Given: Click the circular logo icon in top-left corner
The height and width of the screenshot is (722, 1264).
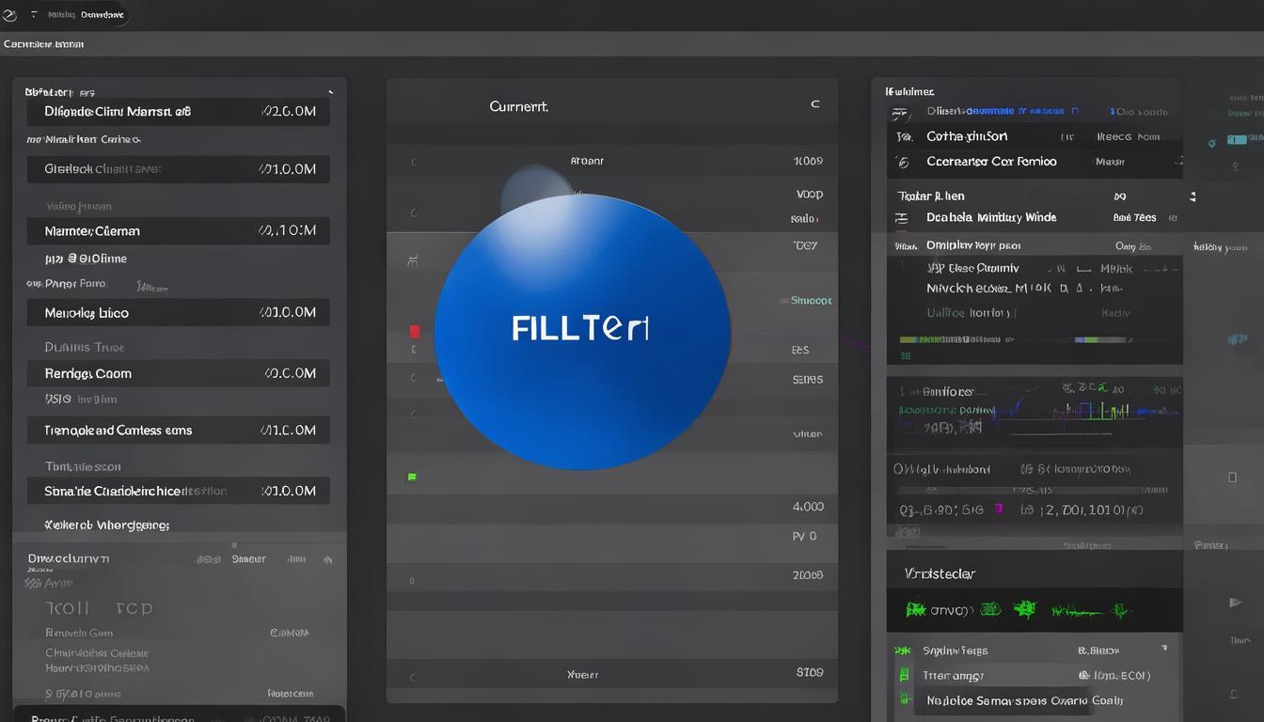Looking at the screenshot, I should [x=10, y=14].
